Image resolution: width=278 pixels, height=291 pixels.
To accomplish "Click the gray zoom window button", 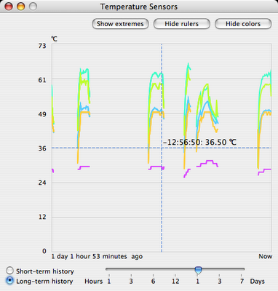I will click(x=33, y=7).
